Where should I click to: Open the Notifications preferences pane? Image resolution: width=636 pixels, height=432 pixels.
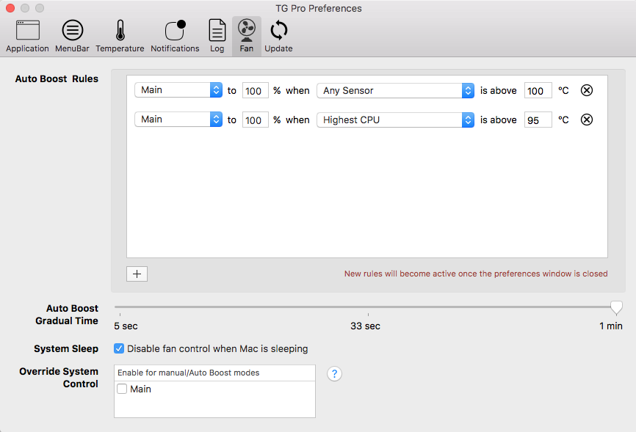[175, 37]
